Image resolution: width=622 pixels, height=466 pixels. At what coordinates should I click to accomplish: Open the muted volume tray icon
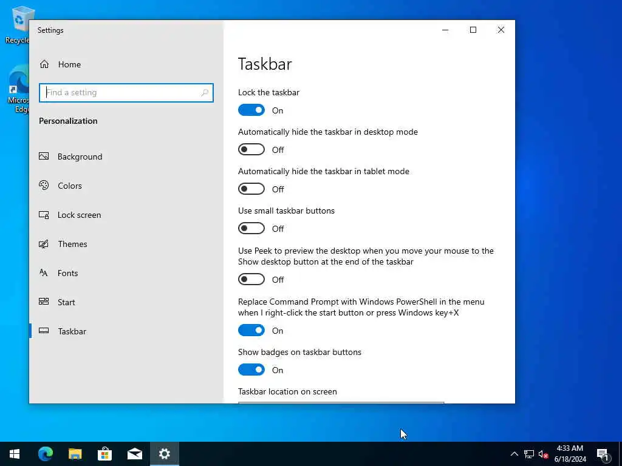coord(543,454)
